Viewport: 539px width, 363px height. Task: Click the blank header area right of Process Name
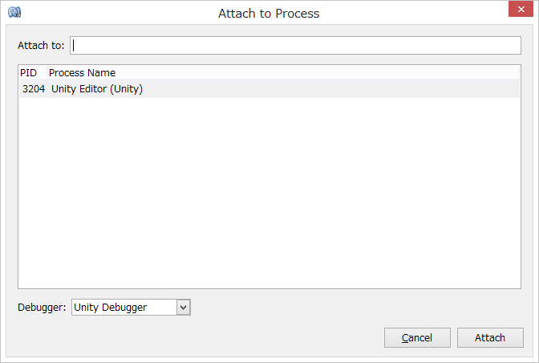click(321, 73)
